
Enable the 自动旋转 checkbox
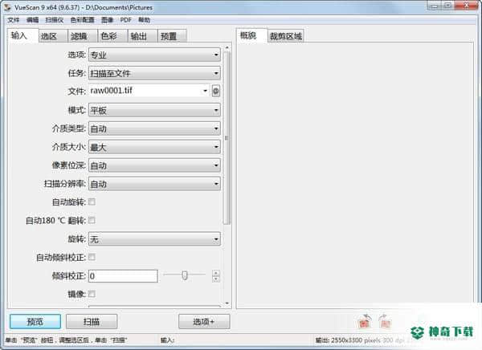(x=92, y=201)
